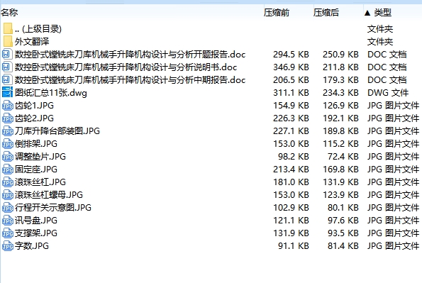The height and width of the screenshot is (283, 422).
Task: Click the parent directory folder icon
Action: [x=8, y=28]
